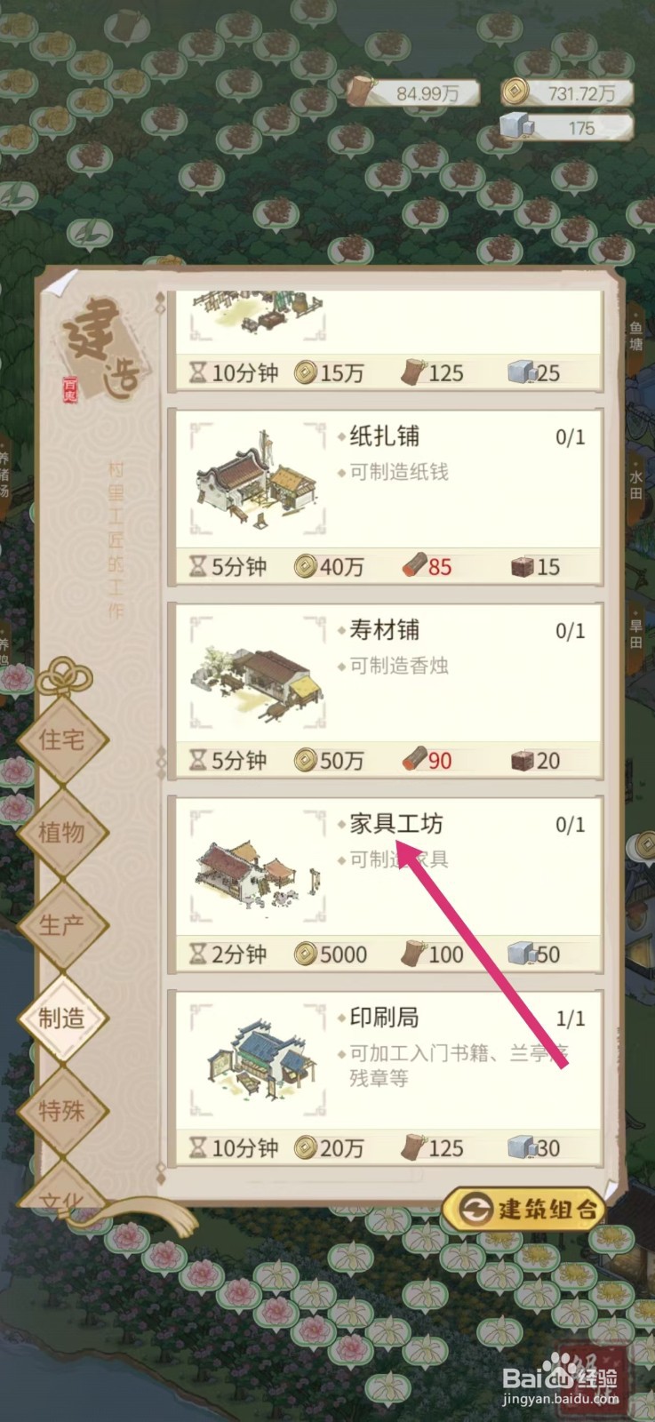Open the 住宅 category tab

[x=61, y=739]
